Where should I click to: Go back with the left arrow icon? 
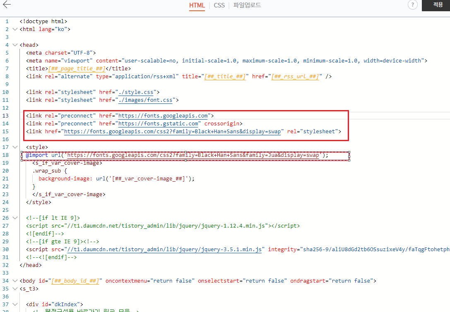[7, 4]
